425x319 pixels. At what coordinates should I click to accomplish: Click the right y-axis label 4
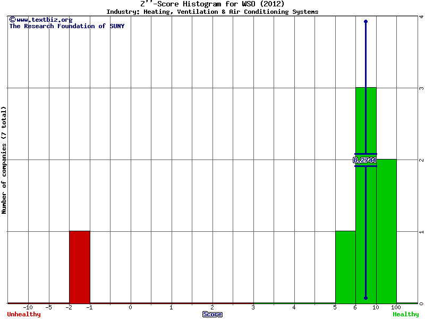(421, 16)
